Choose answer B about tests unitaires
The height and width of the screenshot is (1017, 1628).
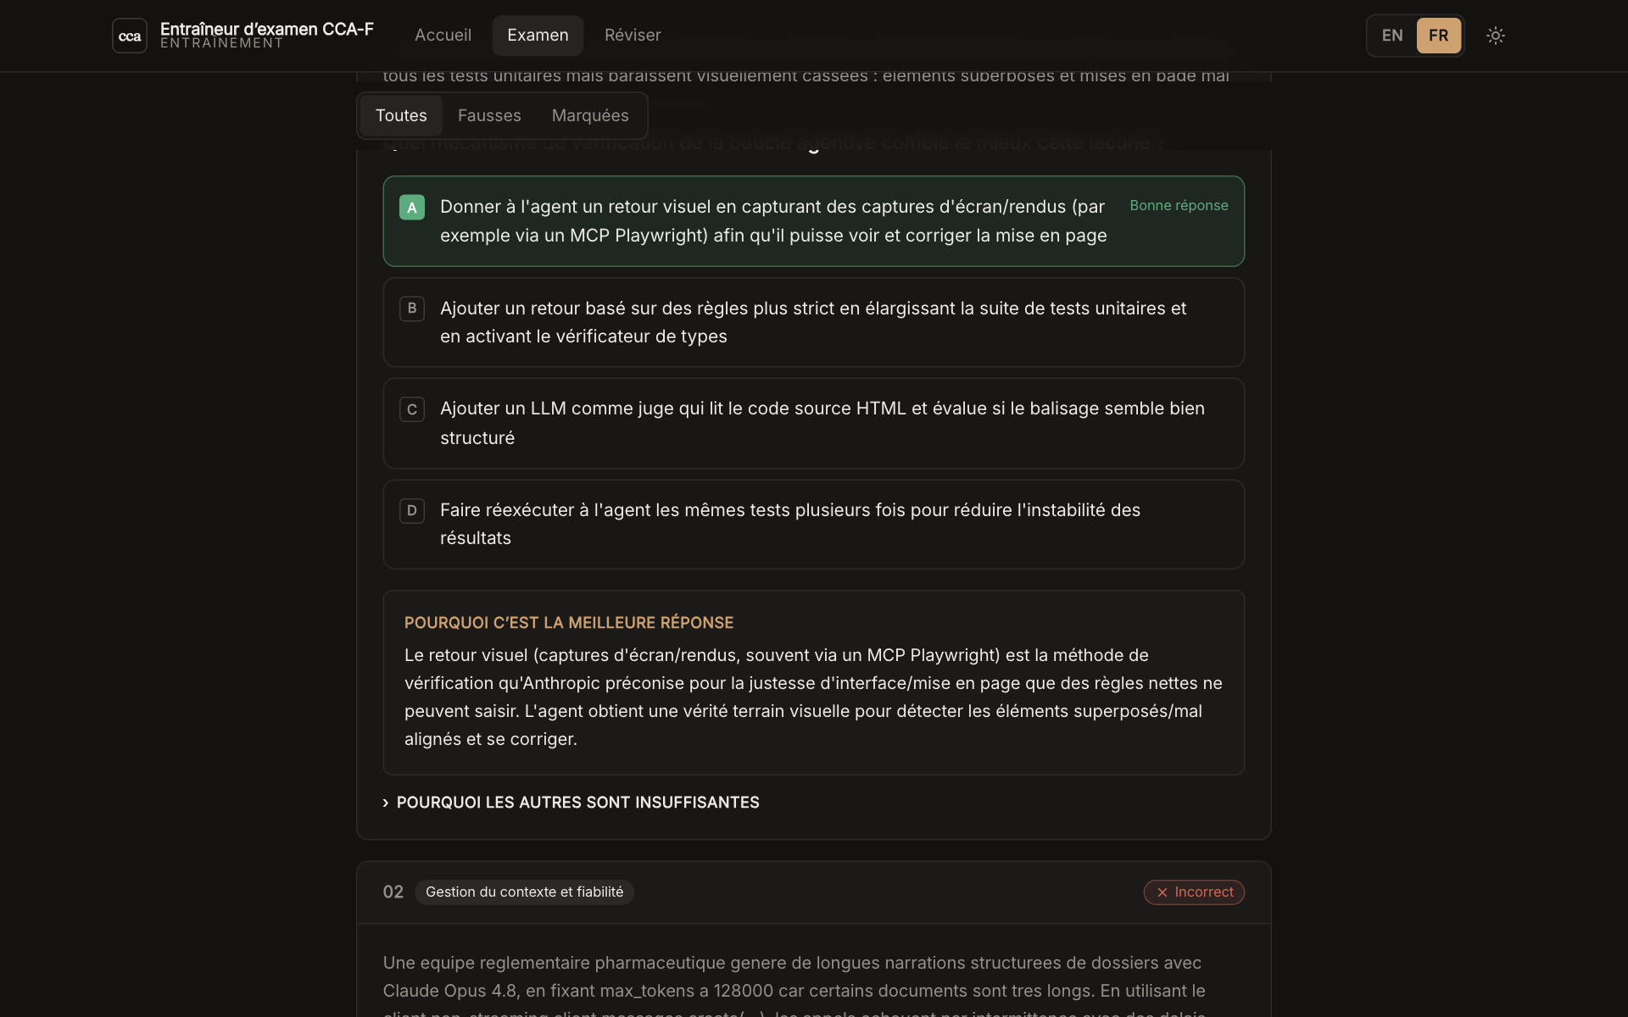coord(814,322)
